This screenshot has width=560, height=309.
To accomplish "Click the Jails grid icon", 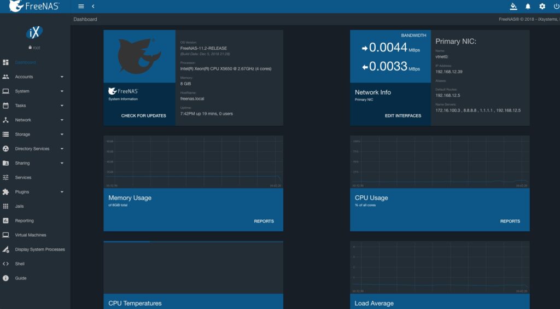I will [5, 206].
